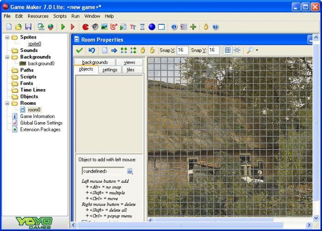Toggle the show grid button

pos(227,50)
